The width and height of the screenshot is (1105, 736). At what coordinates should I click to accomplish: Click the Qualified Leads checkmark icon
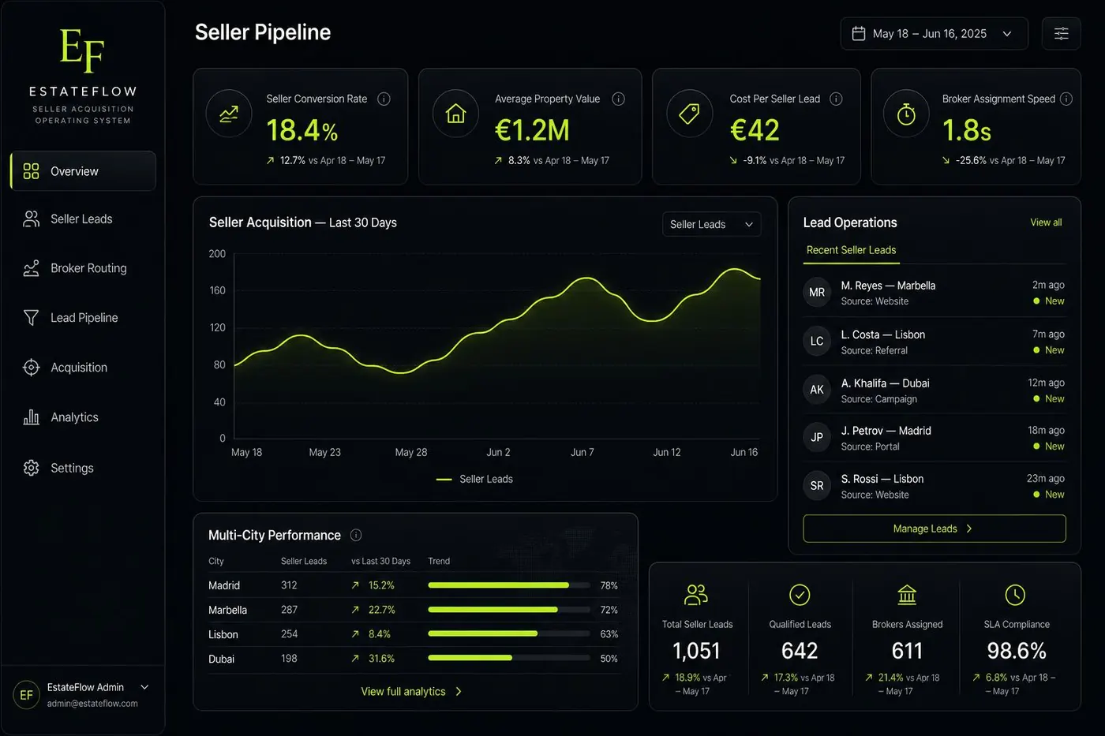pos(800,594)
